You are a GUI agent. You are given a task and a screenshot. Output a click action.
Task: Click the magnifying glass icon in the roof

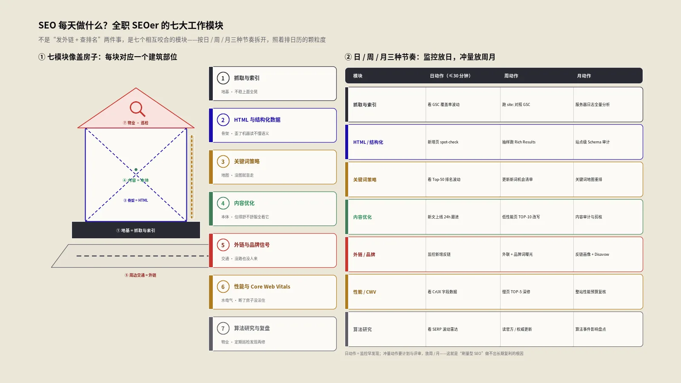(137, 109)
